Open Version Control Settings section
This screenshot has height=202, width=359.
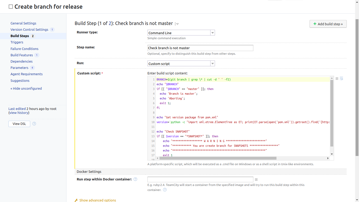click(x=29, y=29)
